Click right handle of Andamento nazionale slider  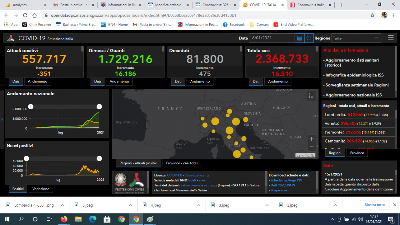[x=99, y=107]
